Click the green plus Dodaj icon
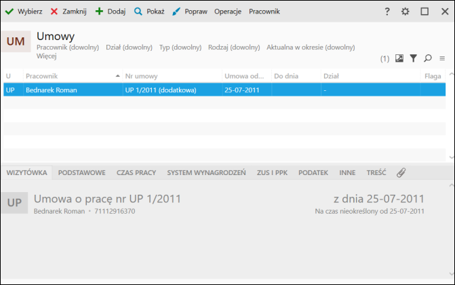 [99, 12]
